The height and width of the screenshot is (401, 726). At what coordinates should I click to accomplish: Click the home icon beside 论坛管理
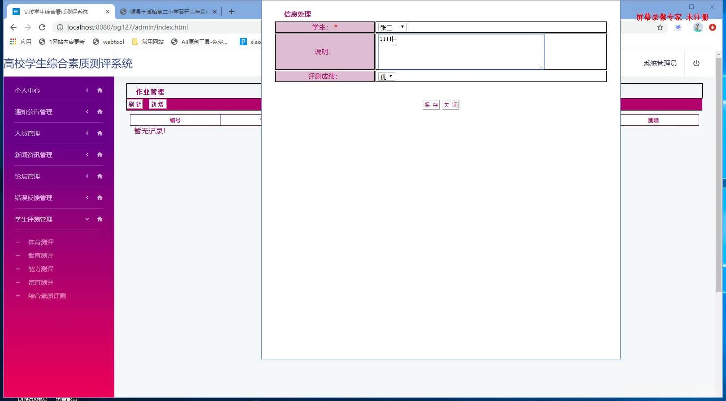tap(99, 176)
